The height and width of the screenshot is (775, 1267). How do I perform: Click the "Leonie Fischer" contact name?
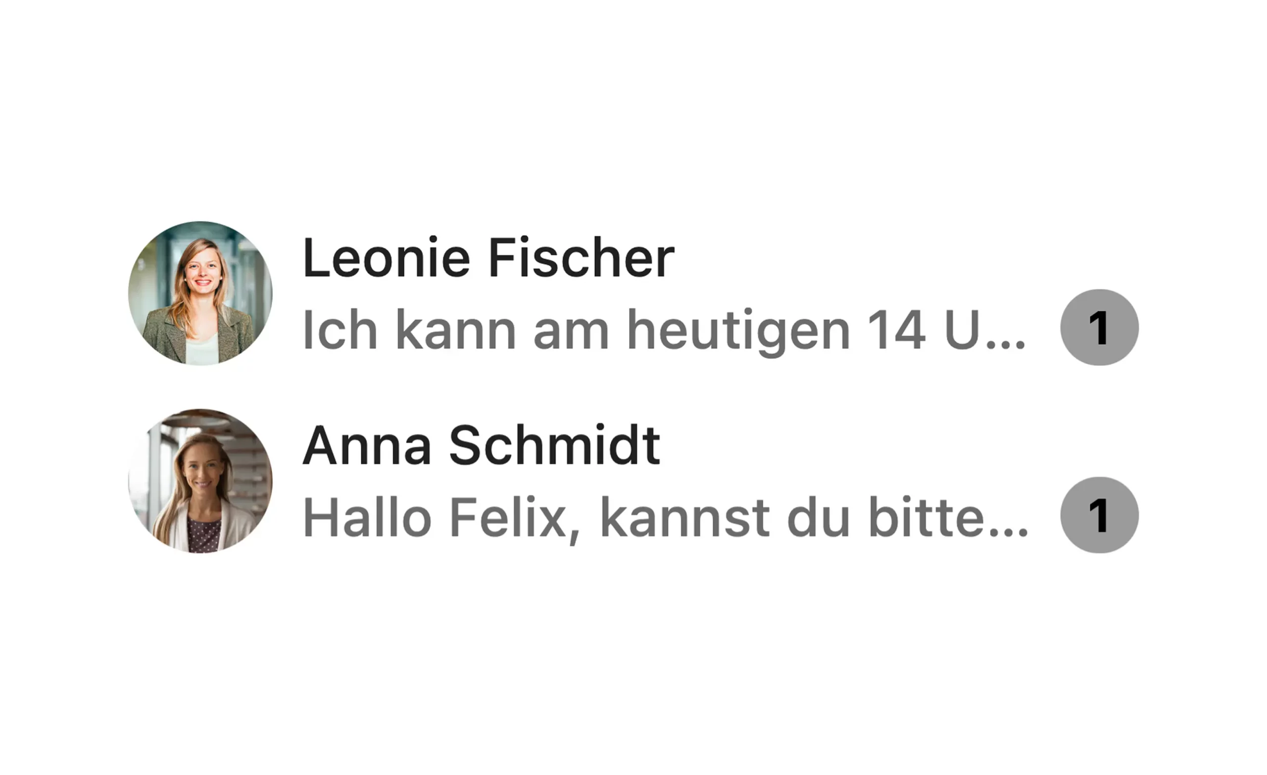tap(488, 258)
